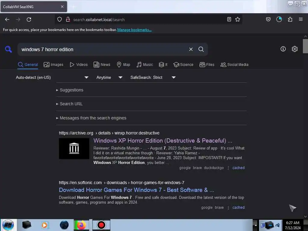
Task: Open result options dots for archive.org result
Action: (228, 168)
